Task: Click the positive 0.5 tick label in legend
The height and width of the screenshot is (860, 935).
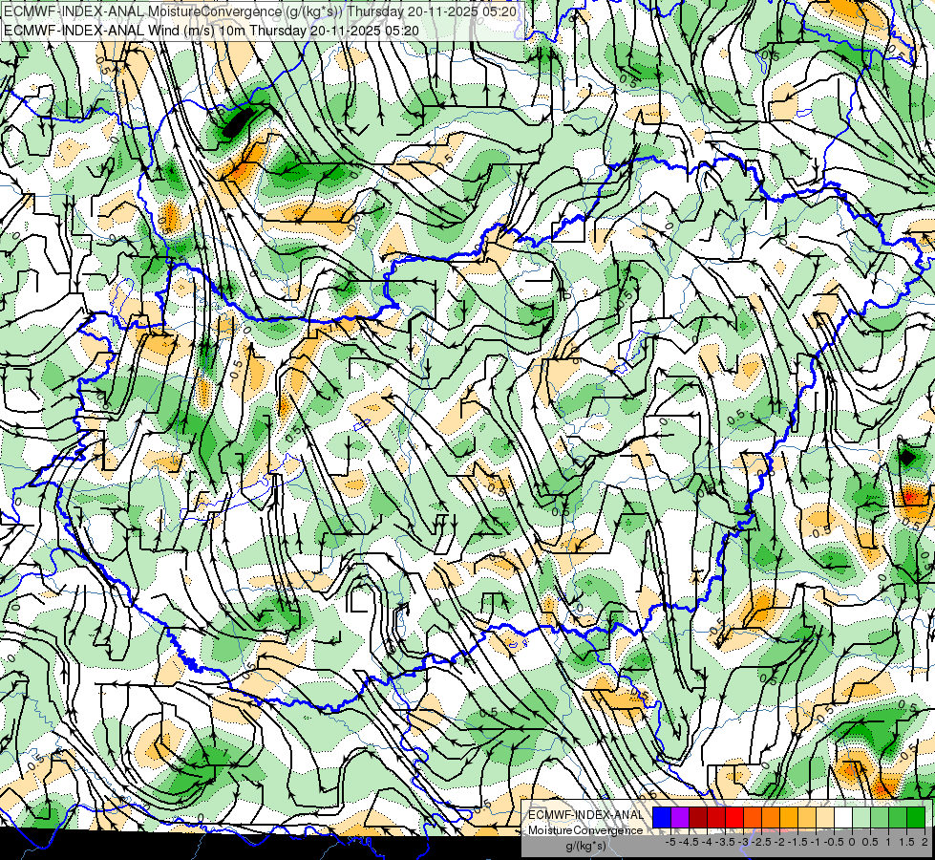Action: coord(870,842)
